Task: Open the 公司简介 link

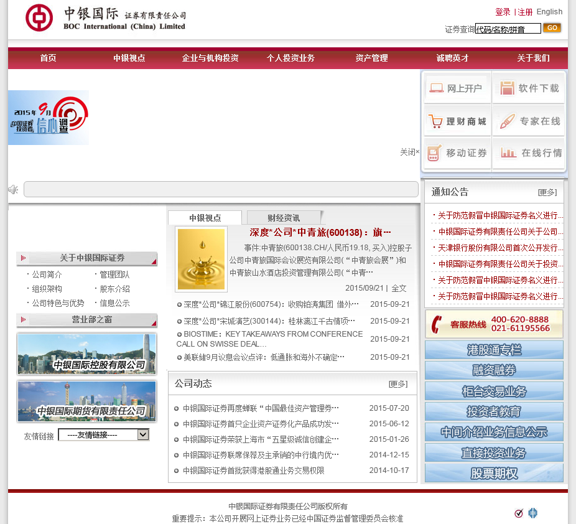Action: [47, 274]
